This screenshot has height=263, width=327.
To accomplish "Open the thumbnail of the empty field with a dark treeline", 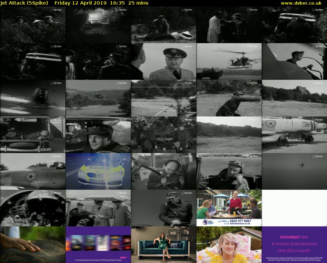I will pyautogui.click(x=229, y=135).
